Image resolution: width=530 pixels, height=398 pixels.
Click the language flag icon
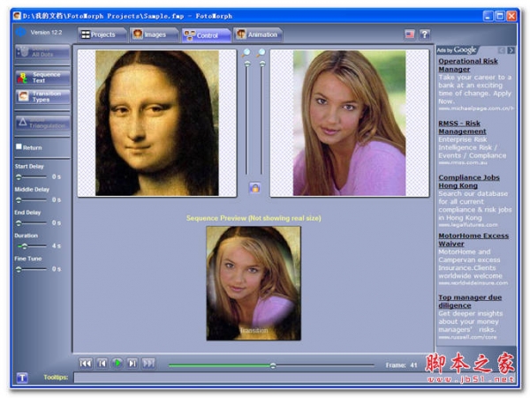pos(410,34)
